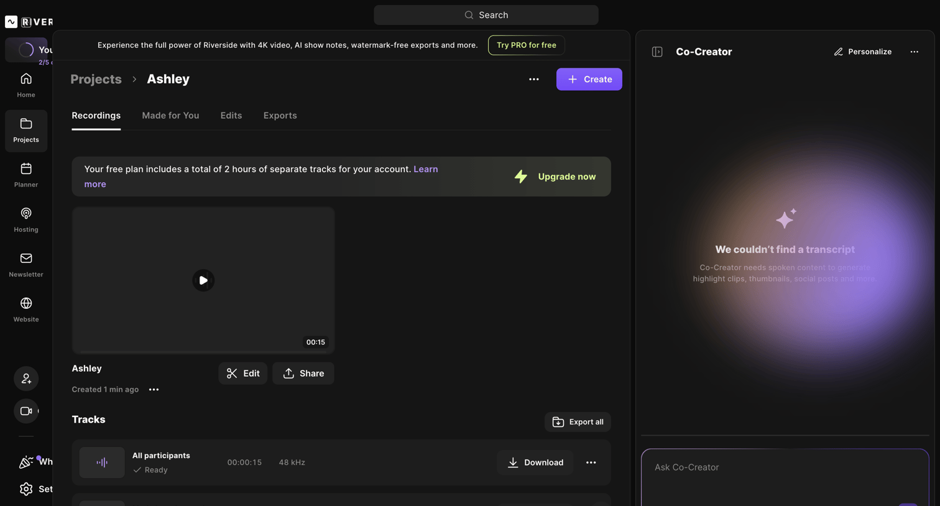Open more options beside Created 1 min ago
Viewport: 940px width, 506px height.
(x=154, y=390)
